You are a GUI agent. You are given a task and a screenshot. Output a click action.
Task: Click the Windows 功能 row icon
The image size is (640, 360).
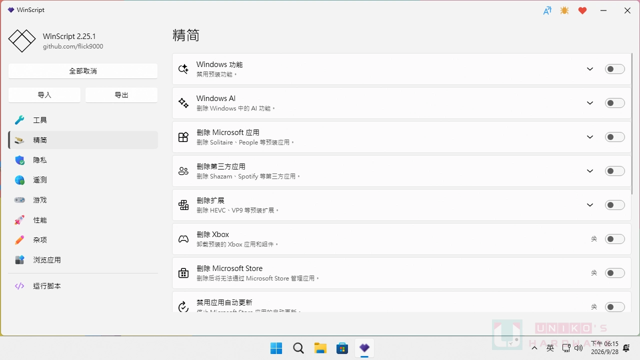pos(183,69)
